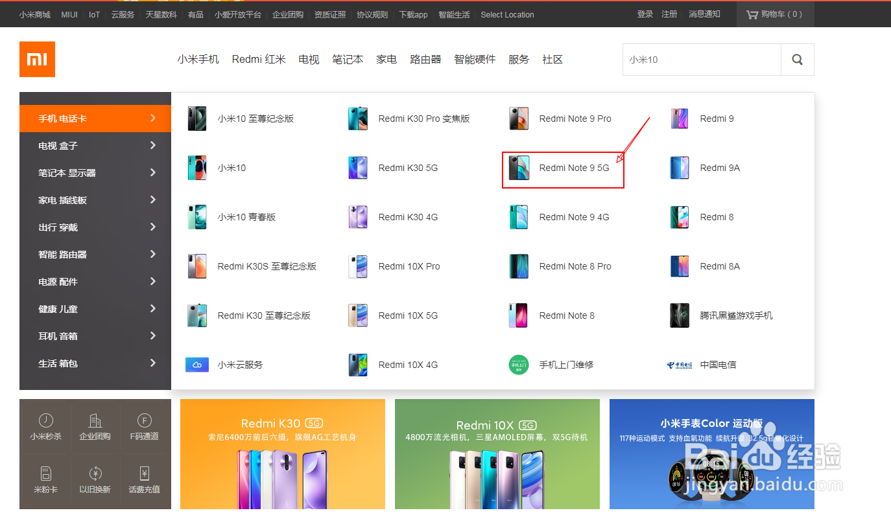Open the Redmi 10X 5G green banner
The image size is (891, 515).
coord(497,454)
